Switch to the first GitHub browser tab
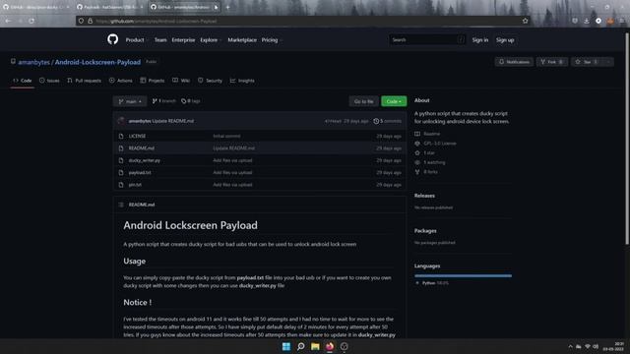The height and width of the screenshot is (354, 630). point(36,7)
